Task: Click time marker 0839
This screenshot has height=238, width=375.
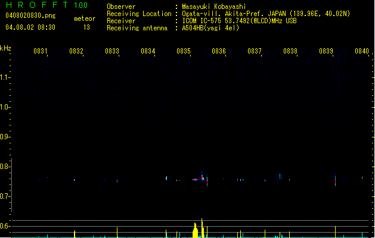Action: (326, 51)
